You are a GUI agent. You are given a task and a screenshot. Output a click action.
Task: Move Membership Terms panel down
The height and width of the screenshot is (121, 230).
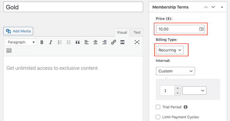pos(213,7)
